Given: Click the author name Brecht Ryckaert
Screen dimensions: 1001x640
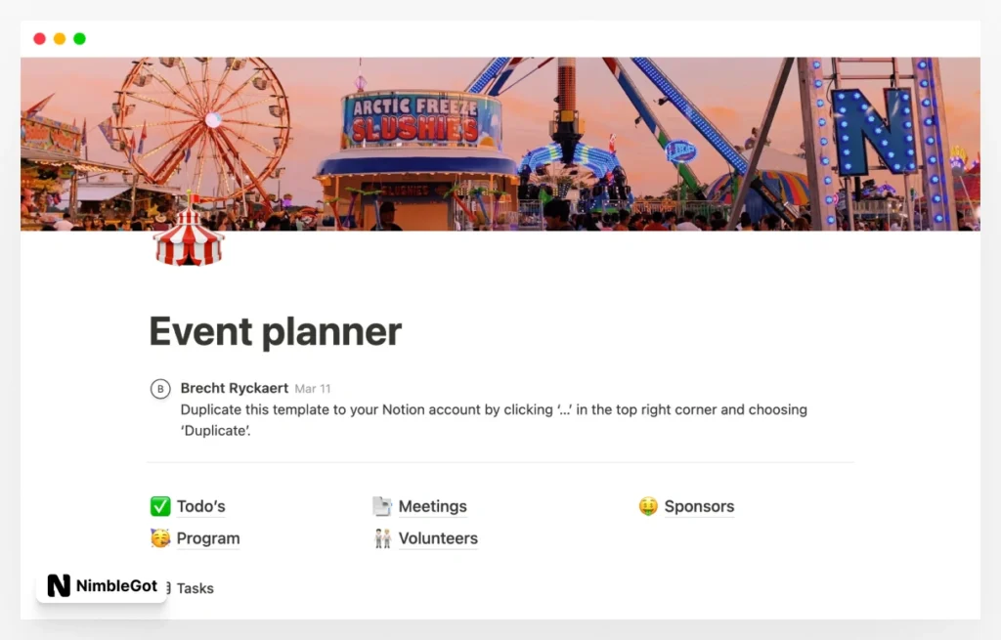Looking at the screenshot, I should coord(234,388).
